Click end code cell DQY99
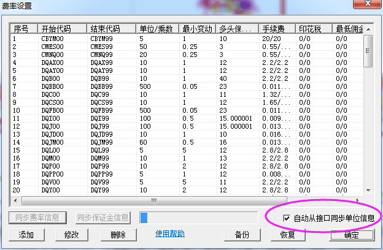383x250 pixels. click(x=99, y=190)
